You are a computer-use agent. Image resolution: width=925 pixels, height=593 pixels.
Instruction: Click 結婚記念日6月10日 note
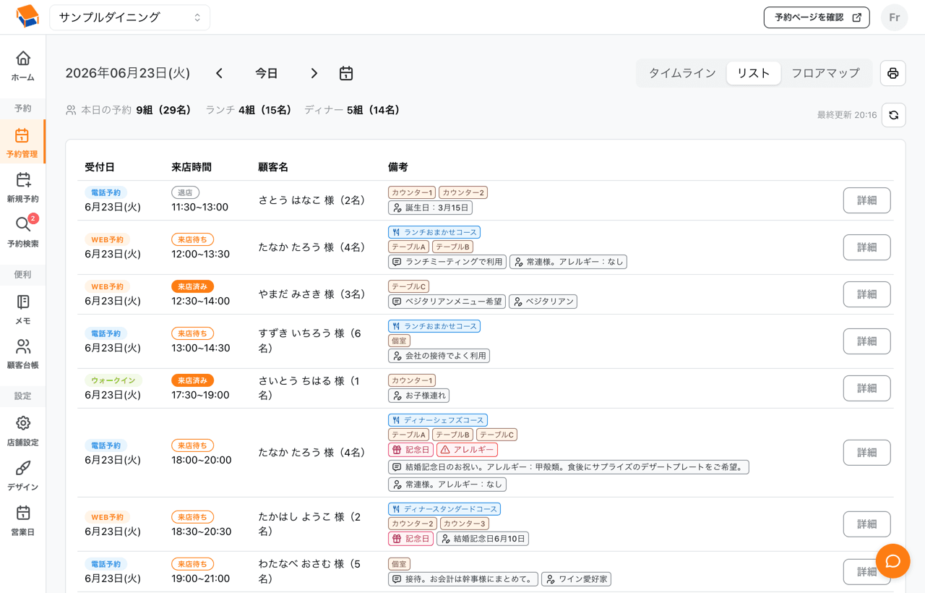point(483,539)
